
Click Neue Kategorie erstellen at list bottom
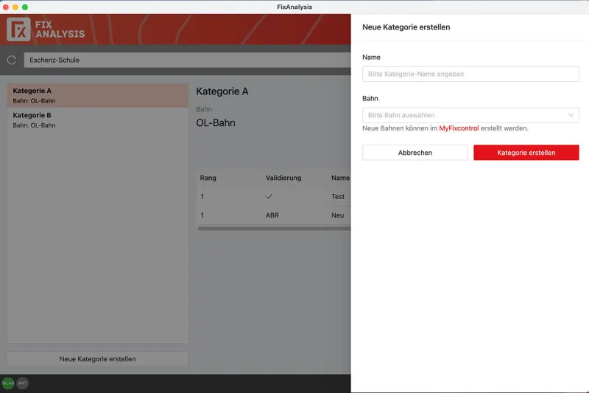pyautogui.click(x=98, y=359)
